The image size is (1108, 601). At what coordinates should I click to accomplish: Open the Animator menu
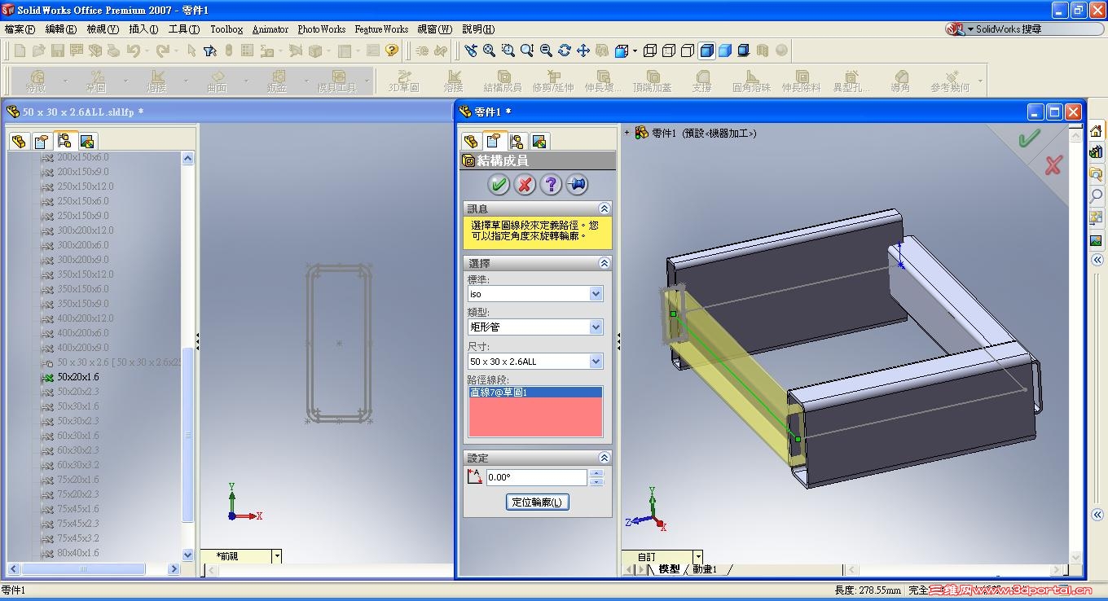pyautogui.click(x=270, y=29)
